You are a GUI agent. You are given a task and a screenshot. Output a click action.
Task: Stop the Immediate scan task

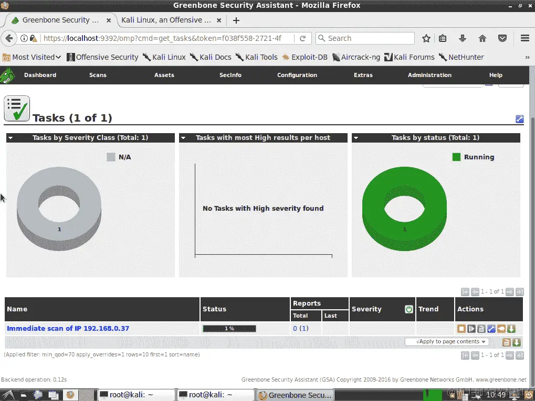pos(461,329)
